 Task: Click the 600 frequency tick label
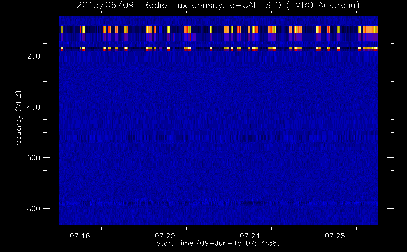34,158
